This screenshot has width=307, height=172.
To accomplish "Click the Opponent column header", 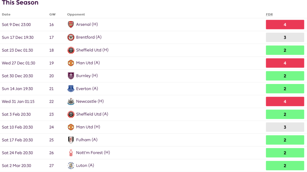I will point(76,14).
